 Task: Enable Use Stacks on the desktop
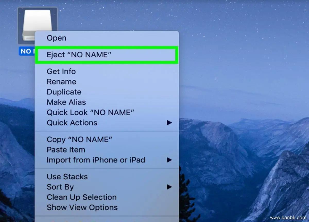[67, 177]
